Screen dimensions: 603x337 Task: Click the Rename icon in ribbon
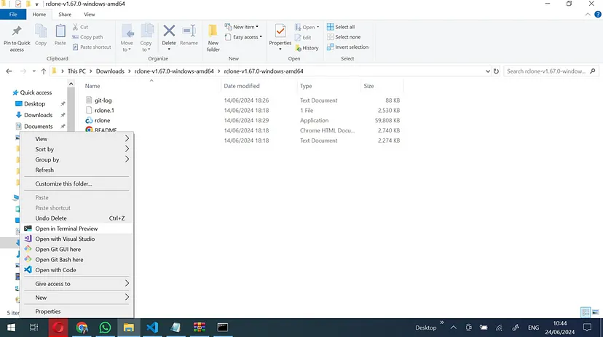(x=189, y=35)
